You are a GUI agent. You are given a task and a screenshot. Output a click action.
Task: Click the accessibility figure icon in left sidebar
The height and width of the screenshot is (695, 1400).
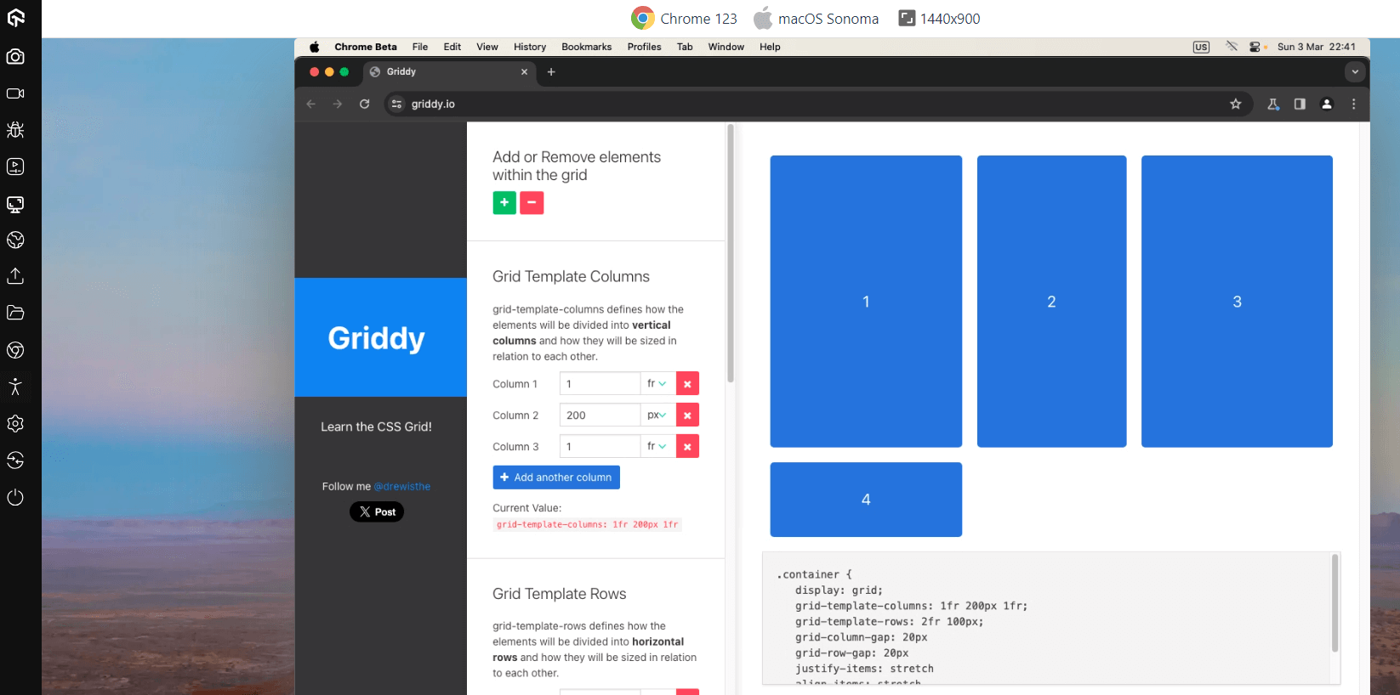(15, 387)
